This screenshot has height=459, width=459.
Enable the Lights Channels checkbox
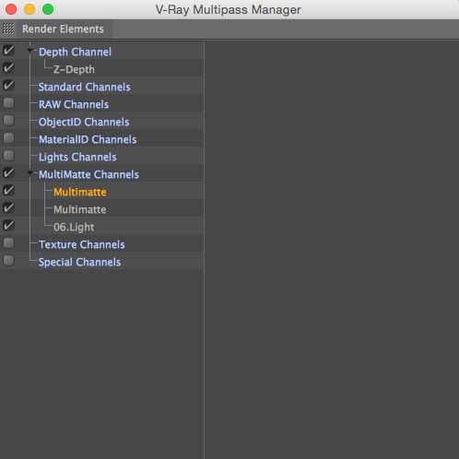pyautogui.click(x=8, y=156)
